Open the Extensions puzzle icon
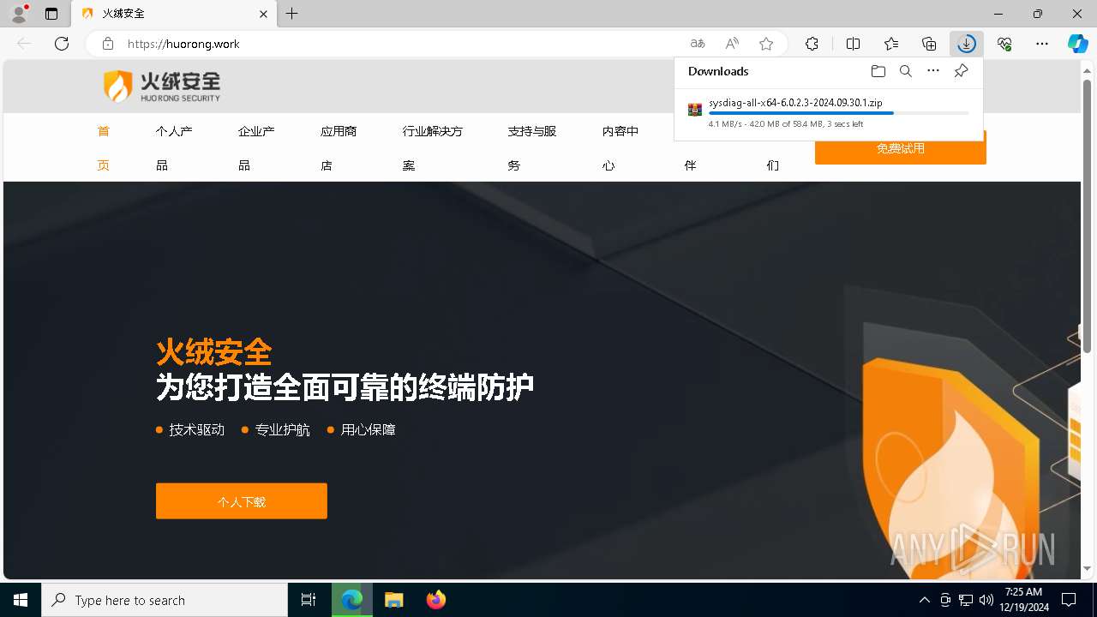Viewport: 1097px width, 617px height. (x=812, y=44)
